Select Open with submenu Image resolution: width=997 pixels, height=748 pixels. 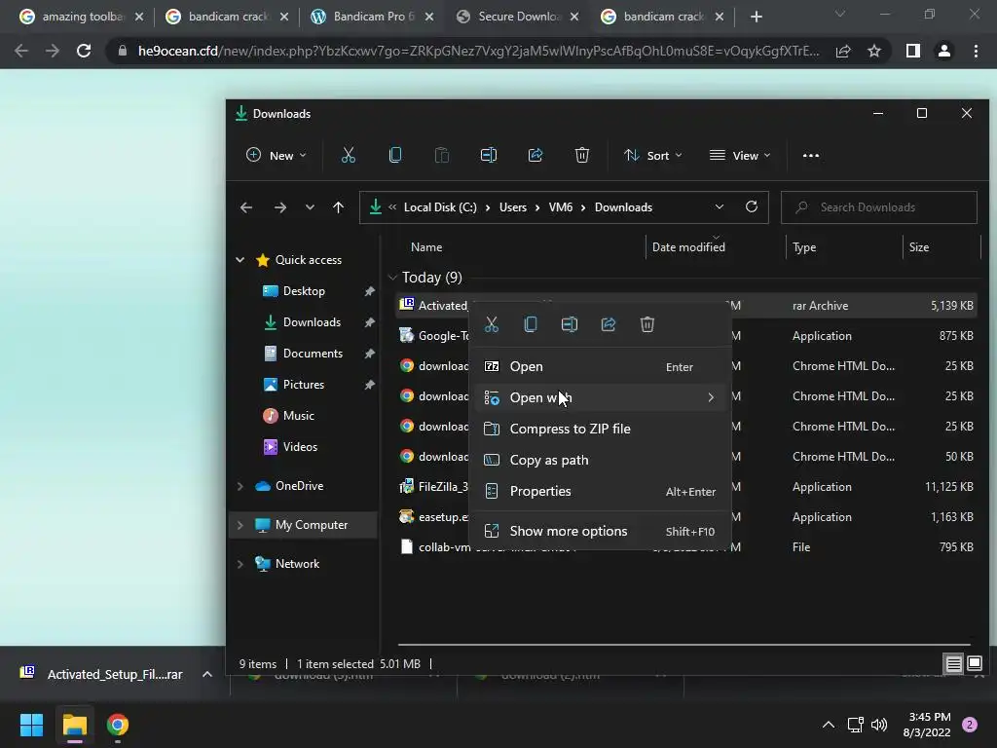(601, 397)
